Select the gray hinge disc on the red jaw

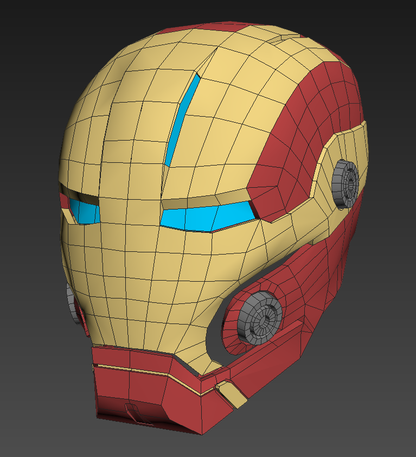point(260,318)
